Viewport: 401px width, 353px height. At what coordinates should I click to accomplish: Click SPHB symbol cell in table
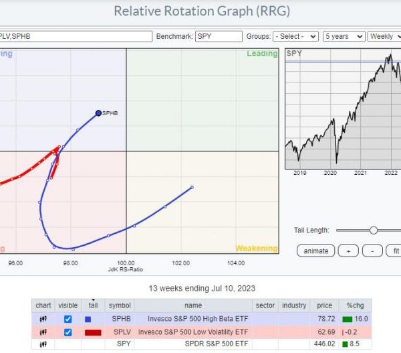click(x=121, y=319)
